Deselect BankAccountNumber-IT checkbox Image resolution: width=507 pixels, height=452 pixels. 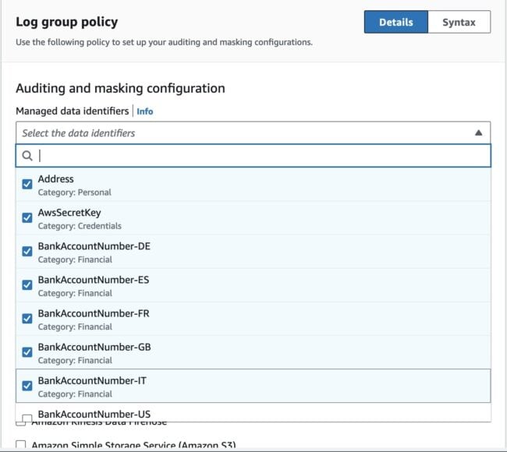click(x=27, y=386)
